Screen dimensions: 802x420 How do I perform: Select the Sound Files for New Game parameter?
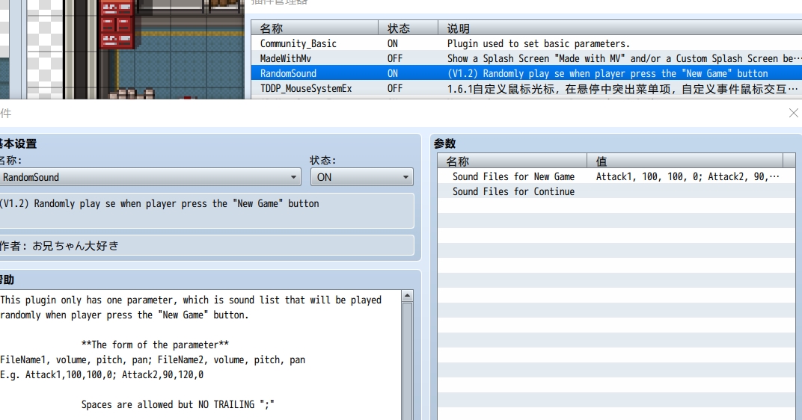[513, 176]
